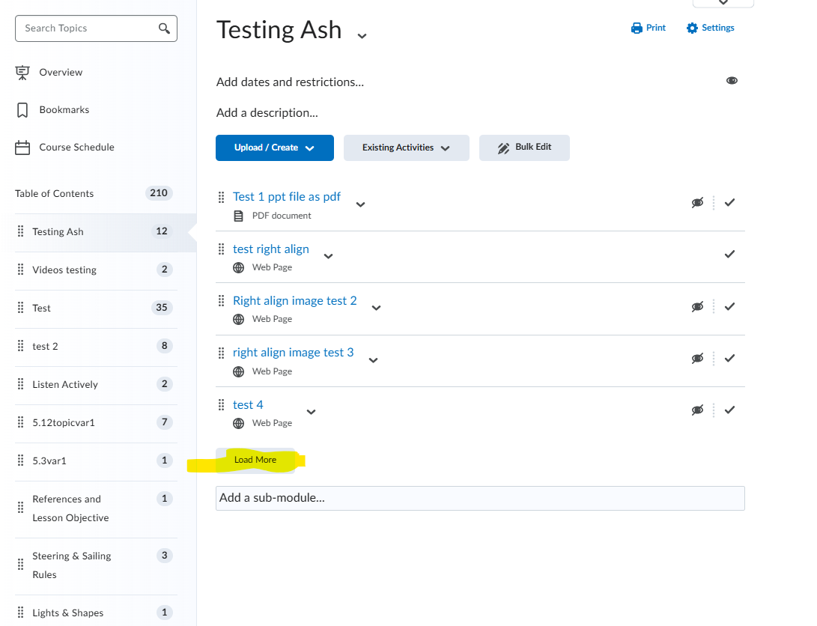This screenshot has width=817, height=626.
Task: Open the test right align web page link
Action: click(270, 249)
